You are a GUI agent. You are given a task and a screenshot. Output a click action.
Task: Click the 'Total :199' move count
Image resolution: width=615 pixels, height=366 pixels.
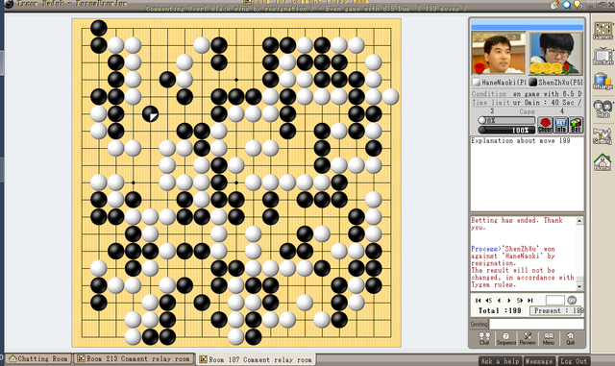(x=500, y=310)
